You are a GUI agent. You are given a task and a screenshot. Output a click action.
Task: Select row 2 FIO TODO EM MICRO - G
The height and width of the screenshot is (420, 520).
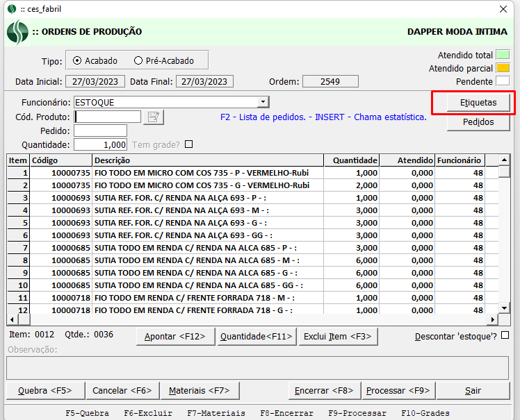253,185
